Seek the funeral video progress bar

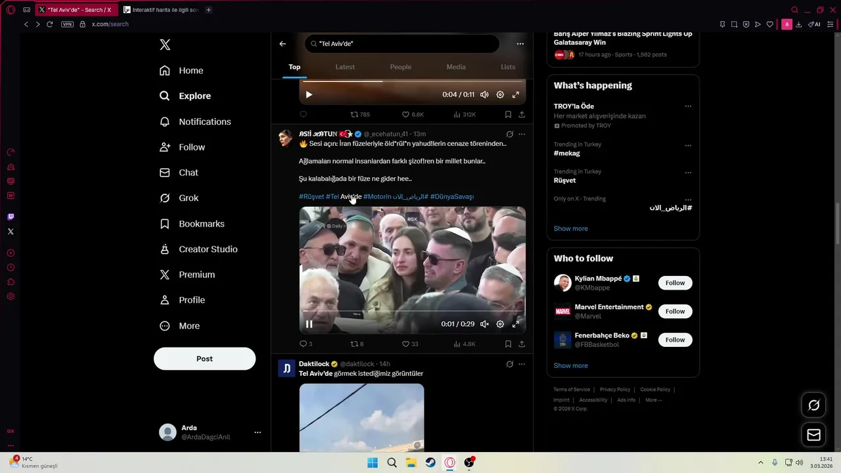(x=412, y=311)
